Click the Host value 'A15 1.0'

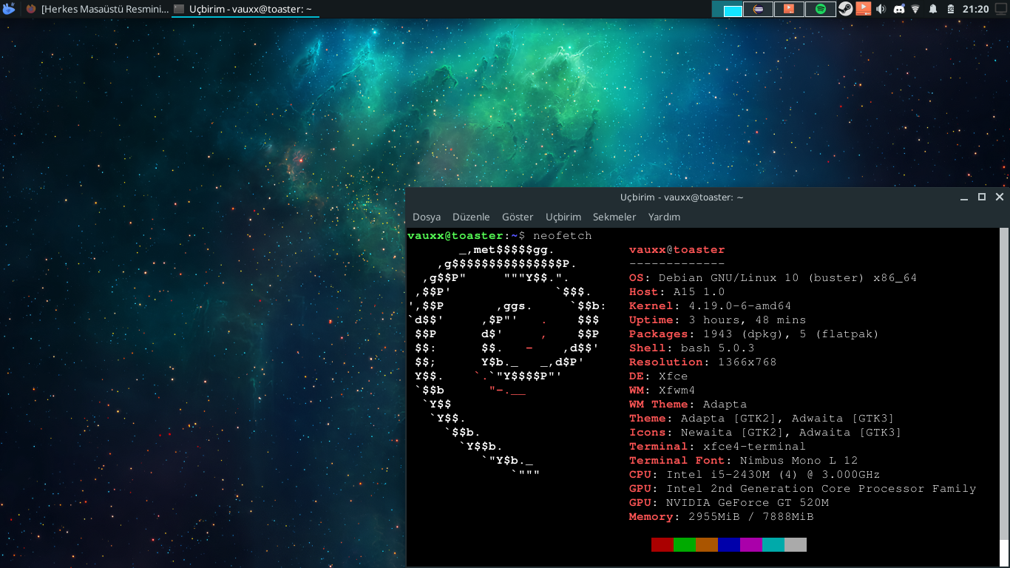[x=699, y=292]
